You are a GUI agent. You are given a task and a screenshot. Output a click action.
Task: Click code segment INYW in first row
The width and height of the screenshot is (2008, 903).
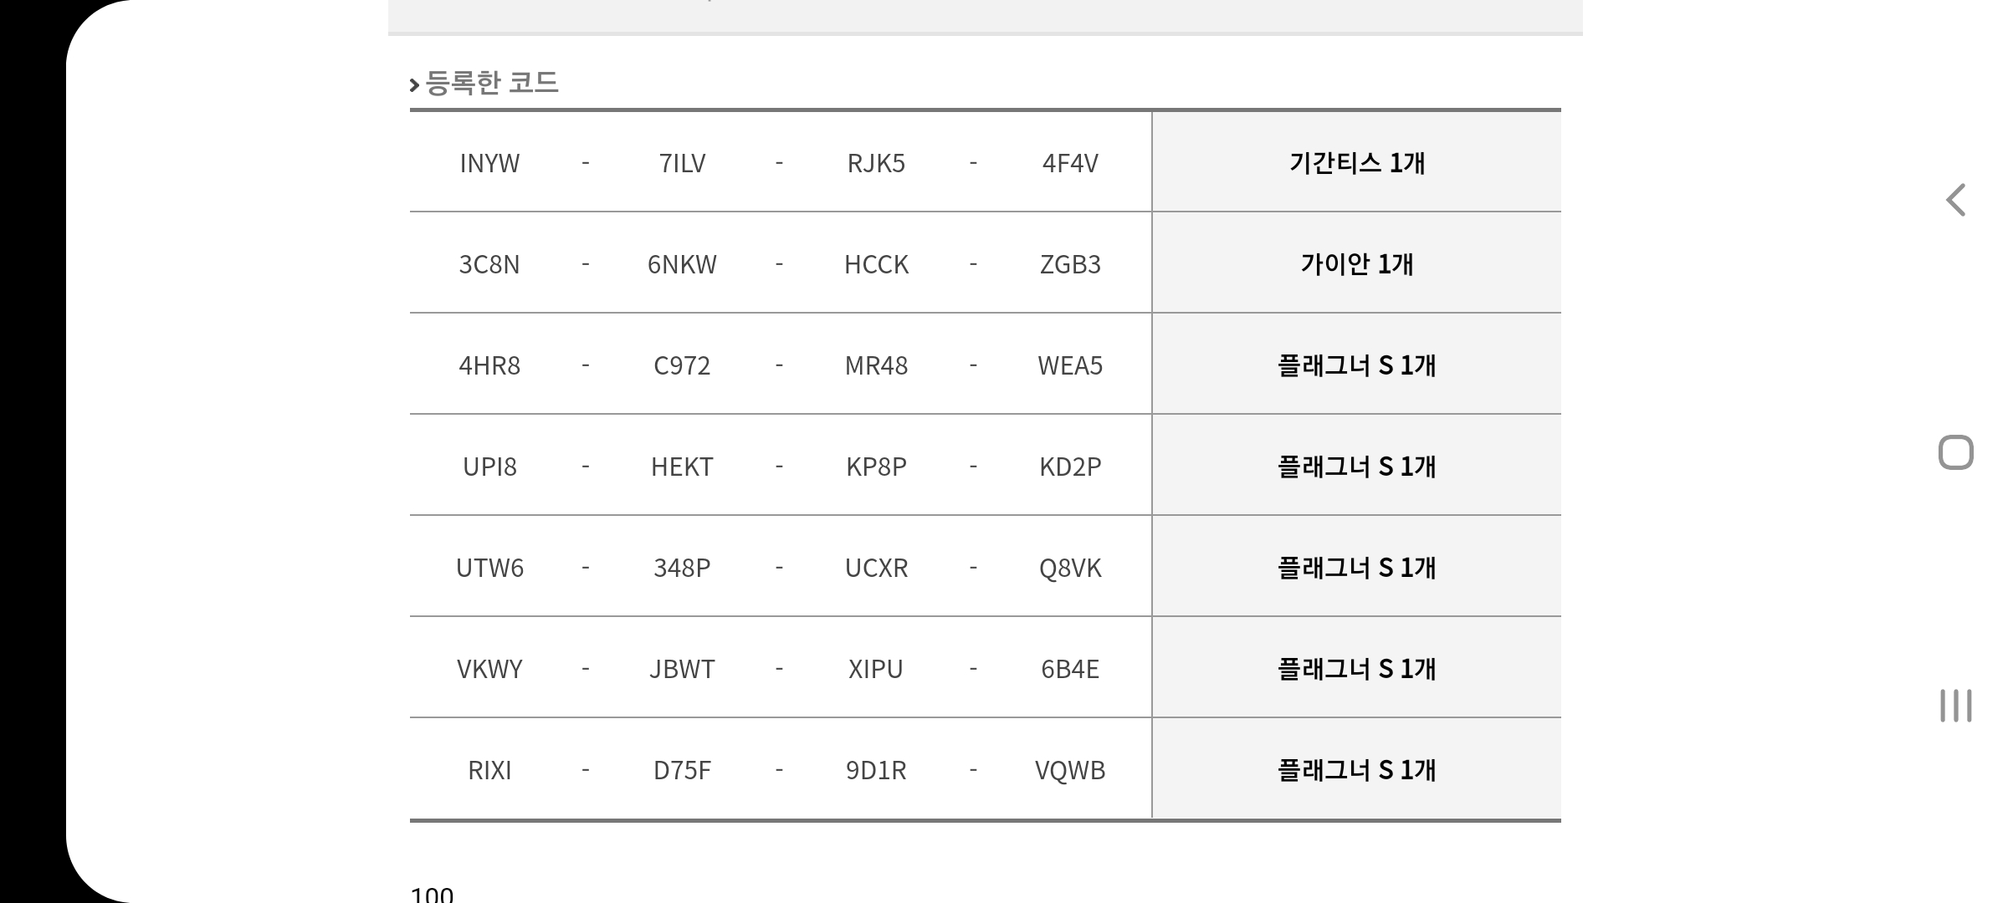(489, 163)
